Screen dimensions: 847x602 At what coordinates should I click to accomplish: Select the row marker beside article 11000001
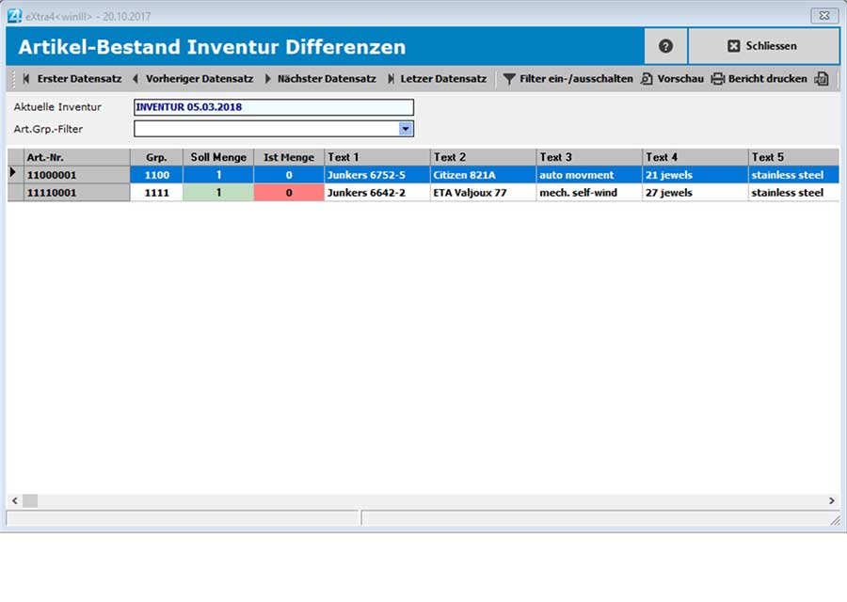[13, 174]
